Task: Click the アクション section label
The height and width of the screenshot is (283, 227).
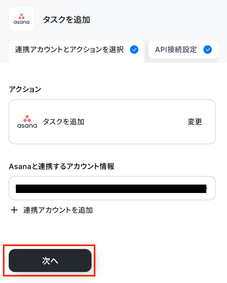Action: tap(25, 89)
